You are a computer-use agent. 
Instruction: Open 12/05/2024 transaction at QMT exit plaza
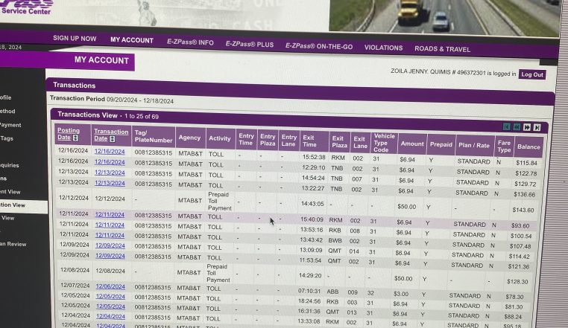(110, 306)
